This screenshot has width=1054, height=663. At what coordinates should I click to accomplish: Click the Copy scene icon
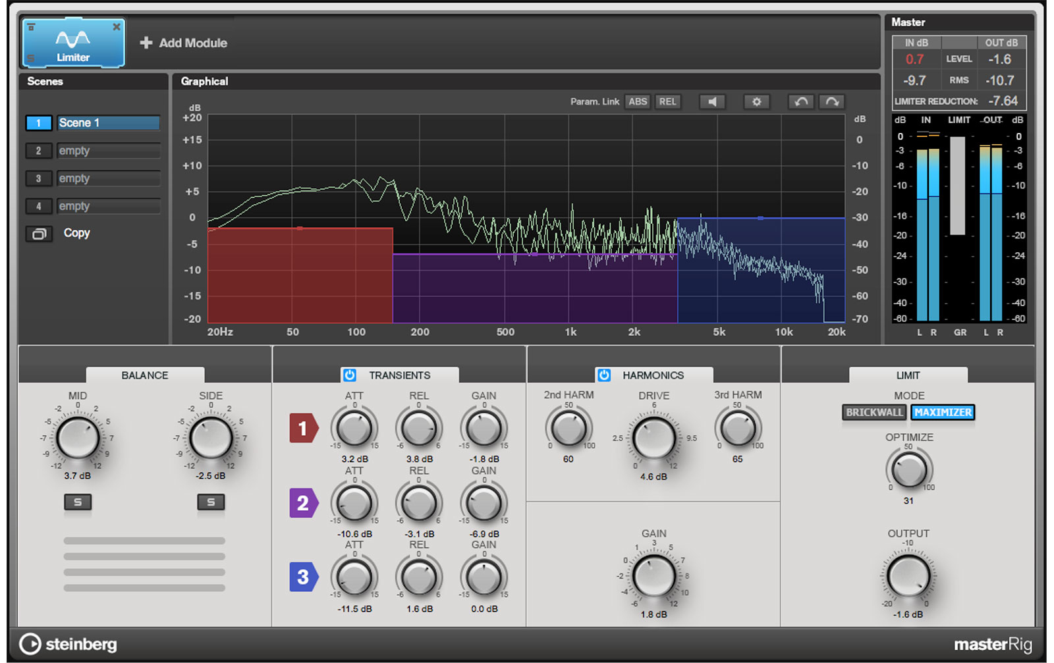point(39,234)
